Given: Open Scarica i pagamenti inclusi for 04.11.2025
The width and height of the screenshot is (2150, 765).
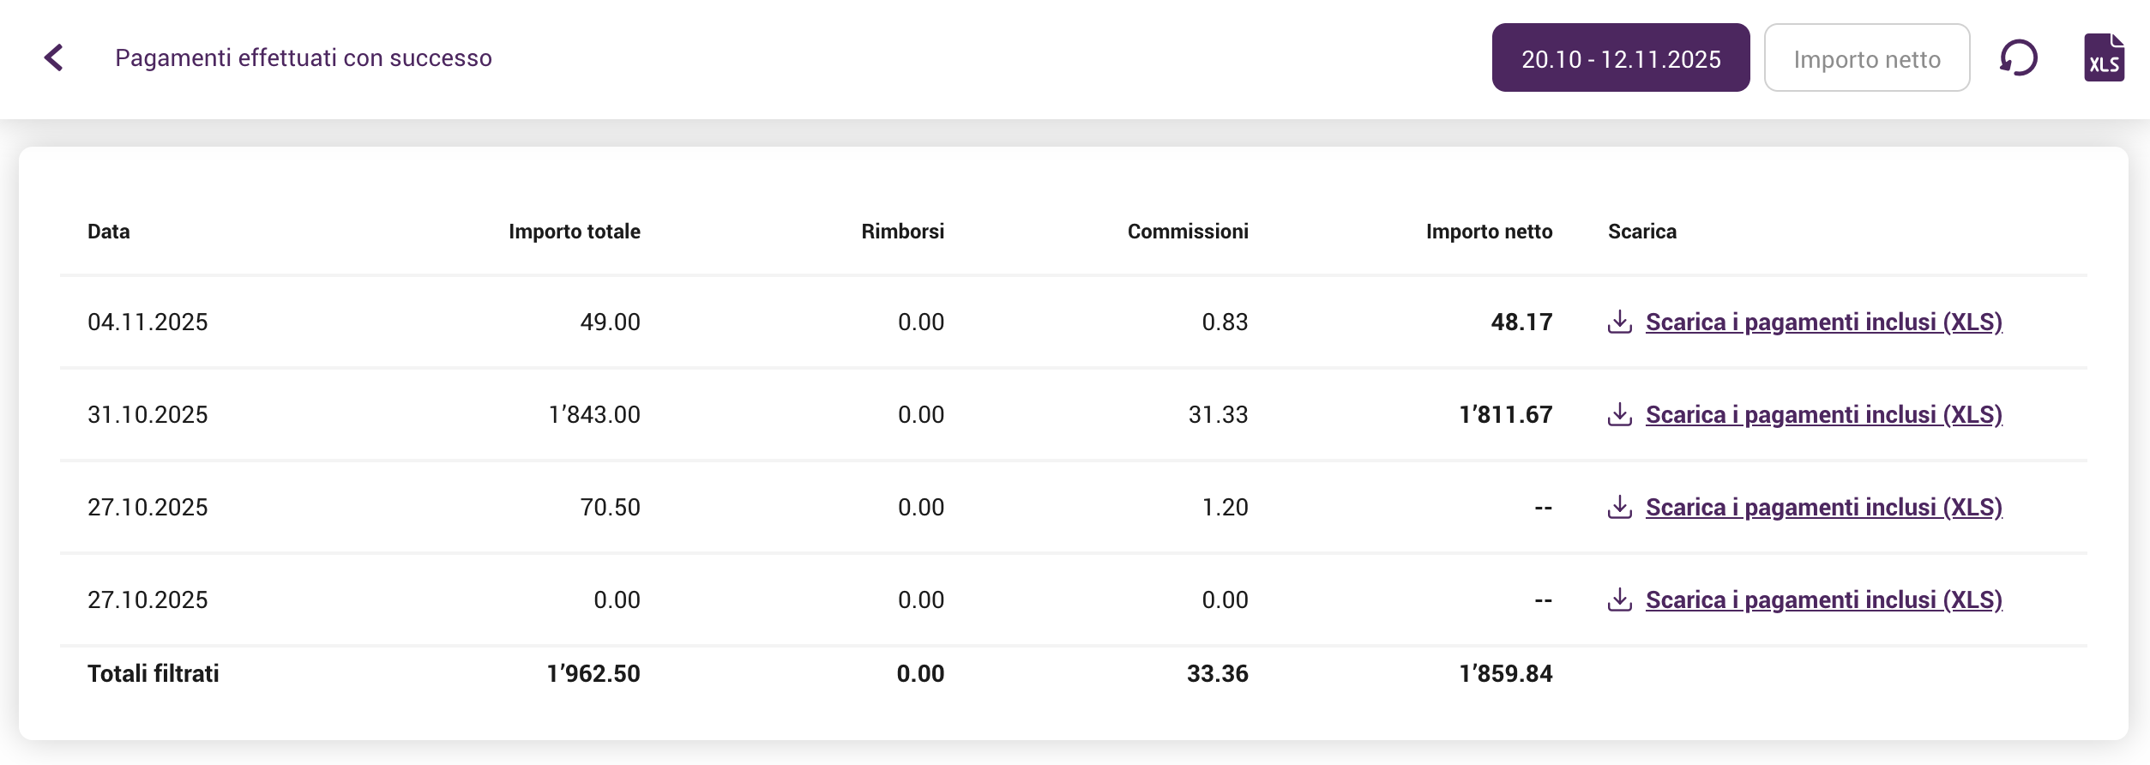Looking at the screenshot, I should (1823, 322).
